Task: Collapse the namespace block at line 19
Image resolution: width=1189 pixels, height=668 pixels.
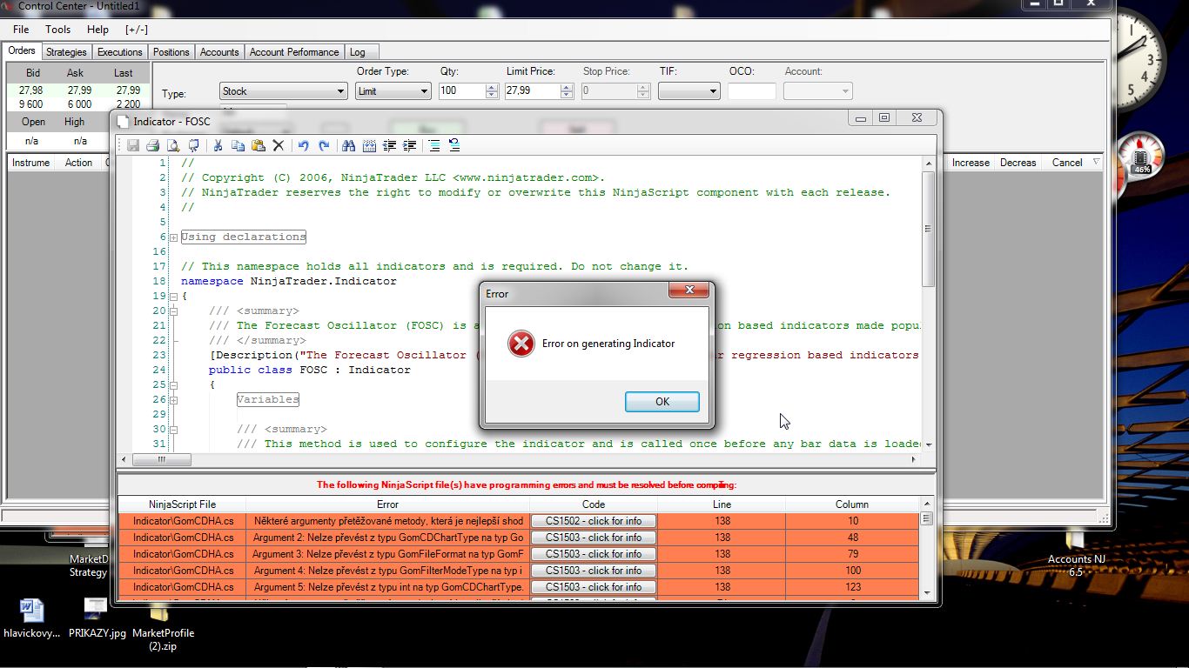Action: pyautogui.click(x=173, y=297)
